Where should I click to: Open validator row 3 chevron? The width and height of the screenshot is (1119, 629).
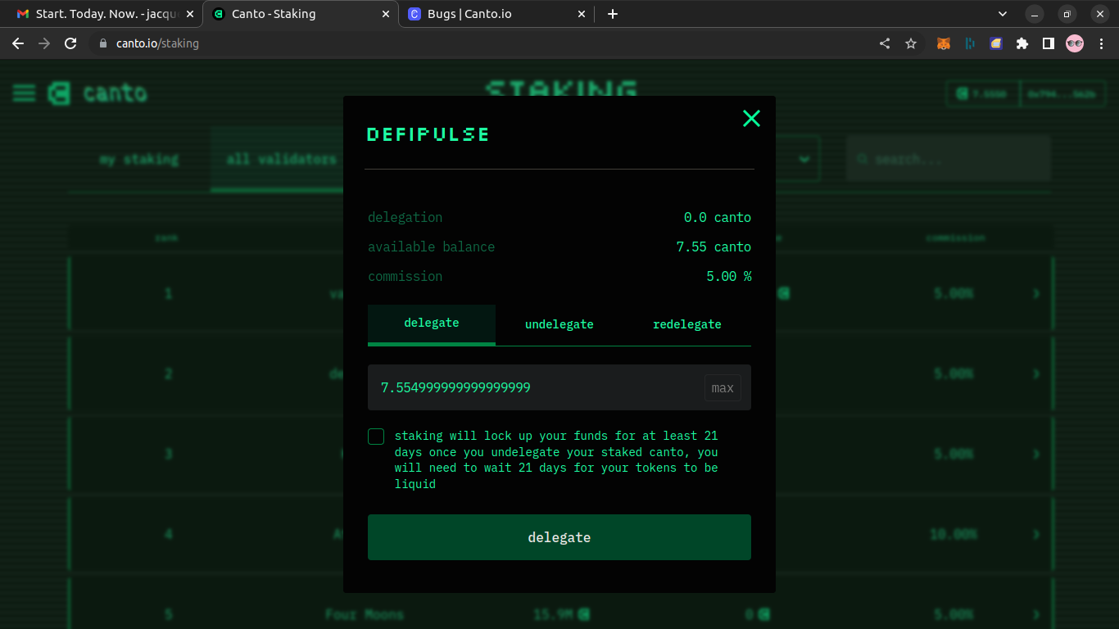pos(1036,454)
